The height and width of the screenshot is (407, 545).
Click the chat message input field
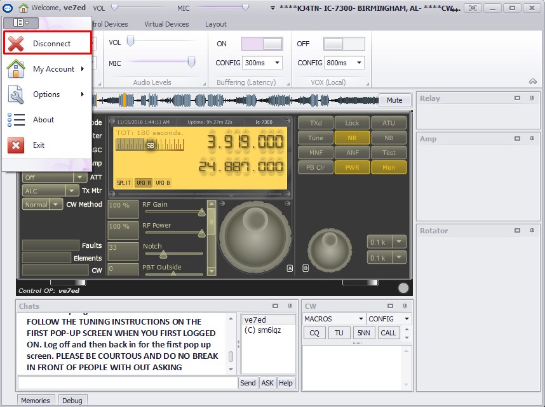[128, 383]
